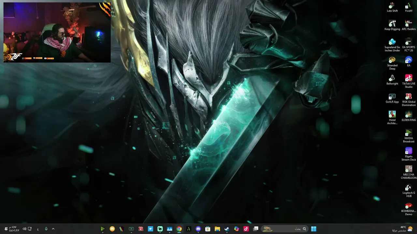This screenshot has width=417, height=234.
Task: Open the weather widget showing 46°C
Action: pyautogui.click(x=403, y=229)
